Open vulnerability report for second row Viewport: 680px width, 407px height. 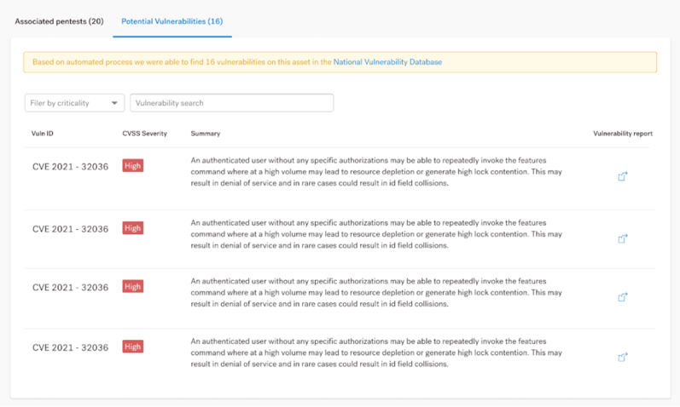click(622, 238)
